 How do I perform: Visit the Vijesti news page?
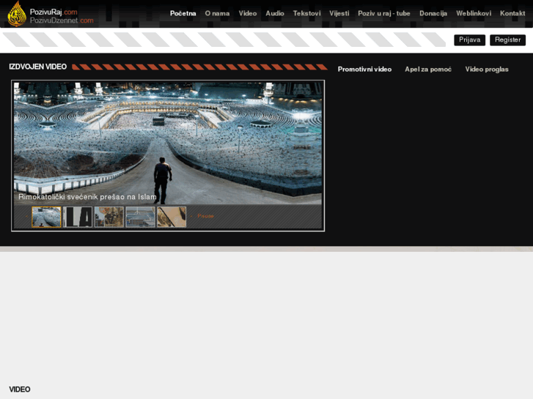point(339,13)
